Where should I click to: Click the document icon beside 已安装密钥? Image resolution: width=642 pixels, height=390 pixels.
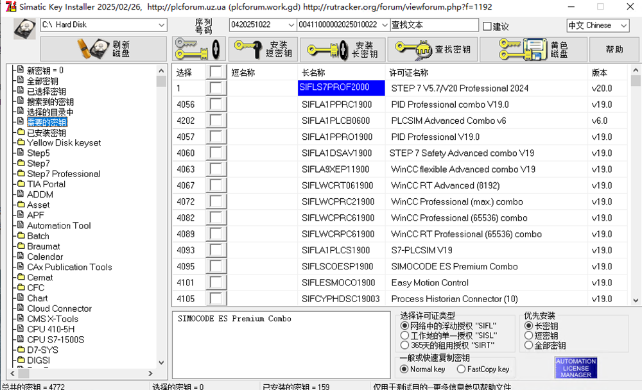[21, 133]
